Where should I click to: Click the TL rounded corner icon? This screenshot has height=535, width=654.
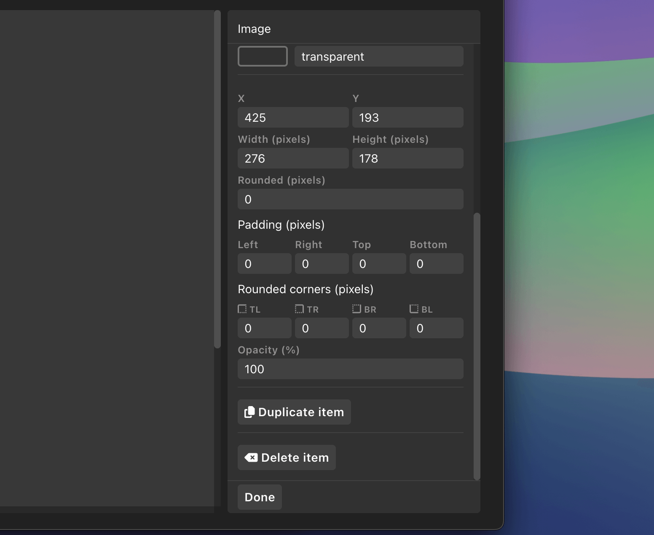[242, 309]
